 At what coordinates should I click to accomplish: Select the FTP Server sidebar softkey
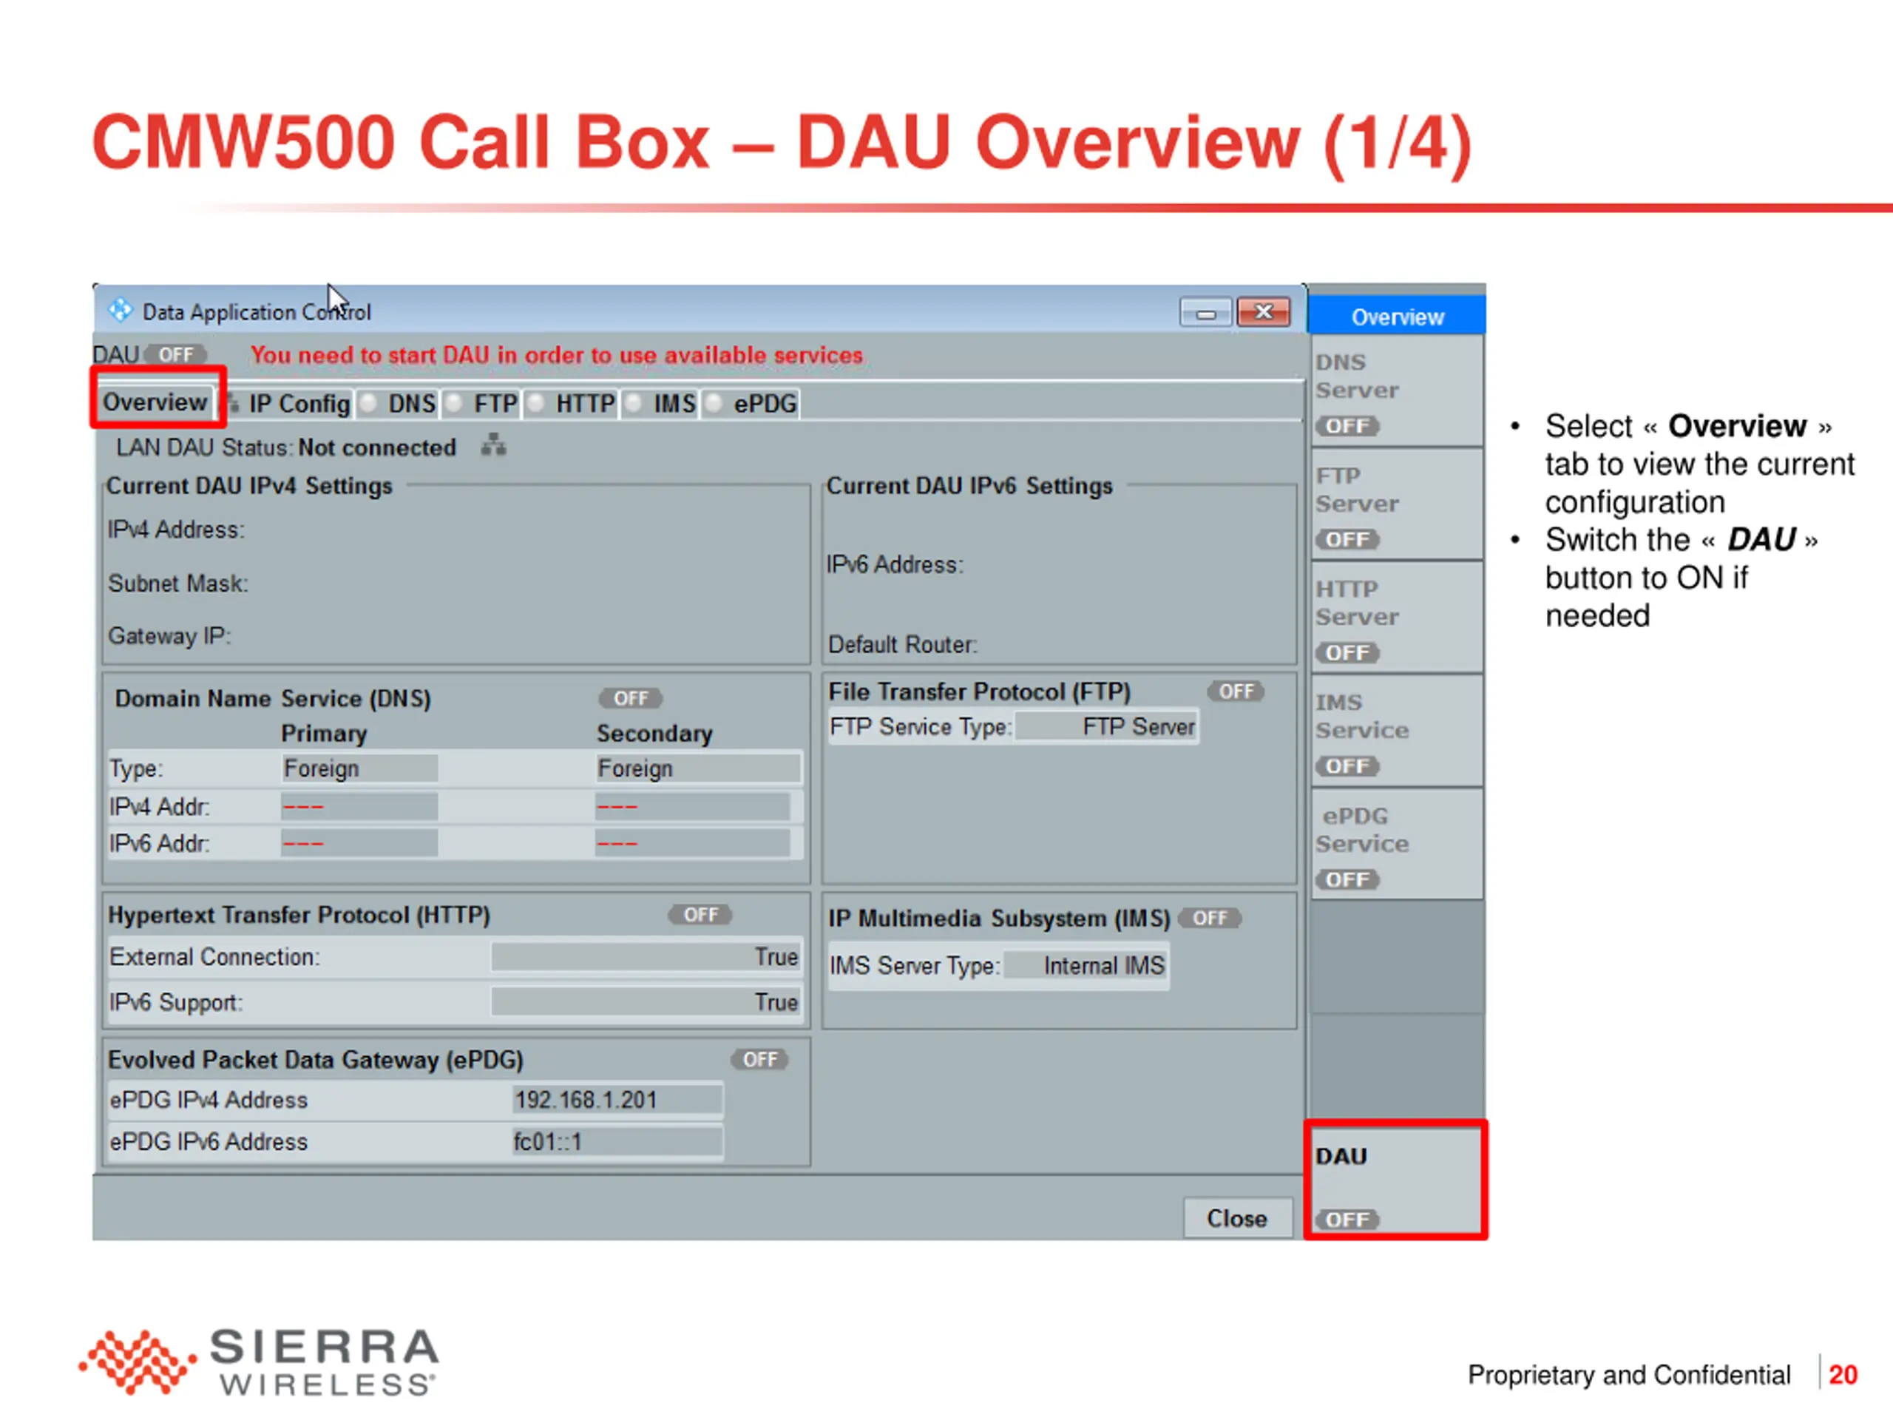coord(1398,504)
